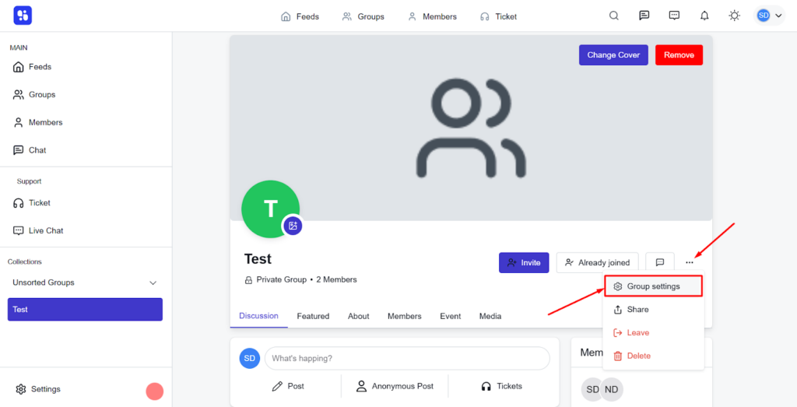
Task: Choose Leave from the dropdown menu
Action: pos(654,333)
